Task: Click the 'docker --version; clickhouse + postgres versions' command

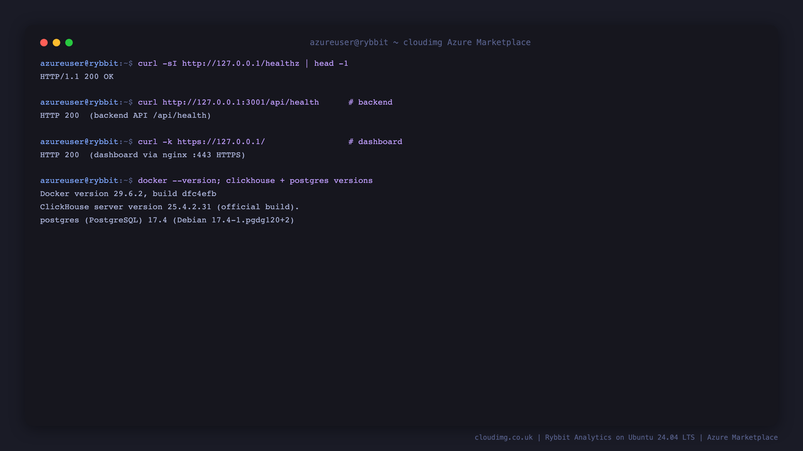Action: 255,180
